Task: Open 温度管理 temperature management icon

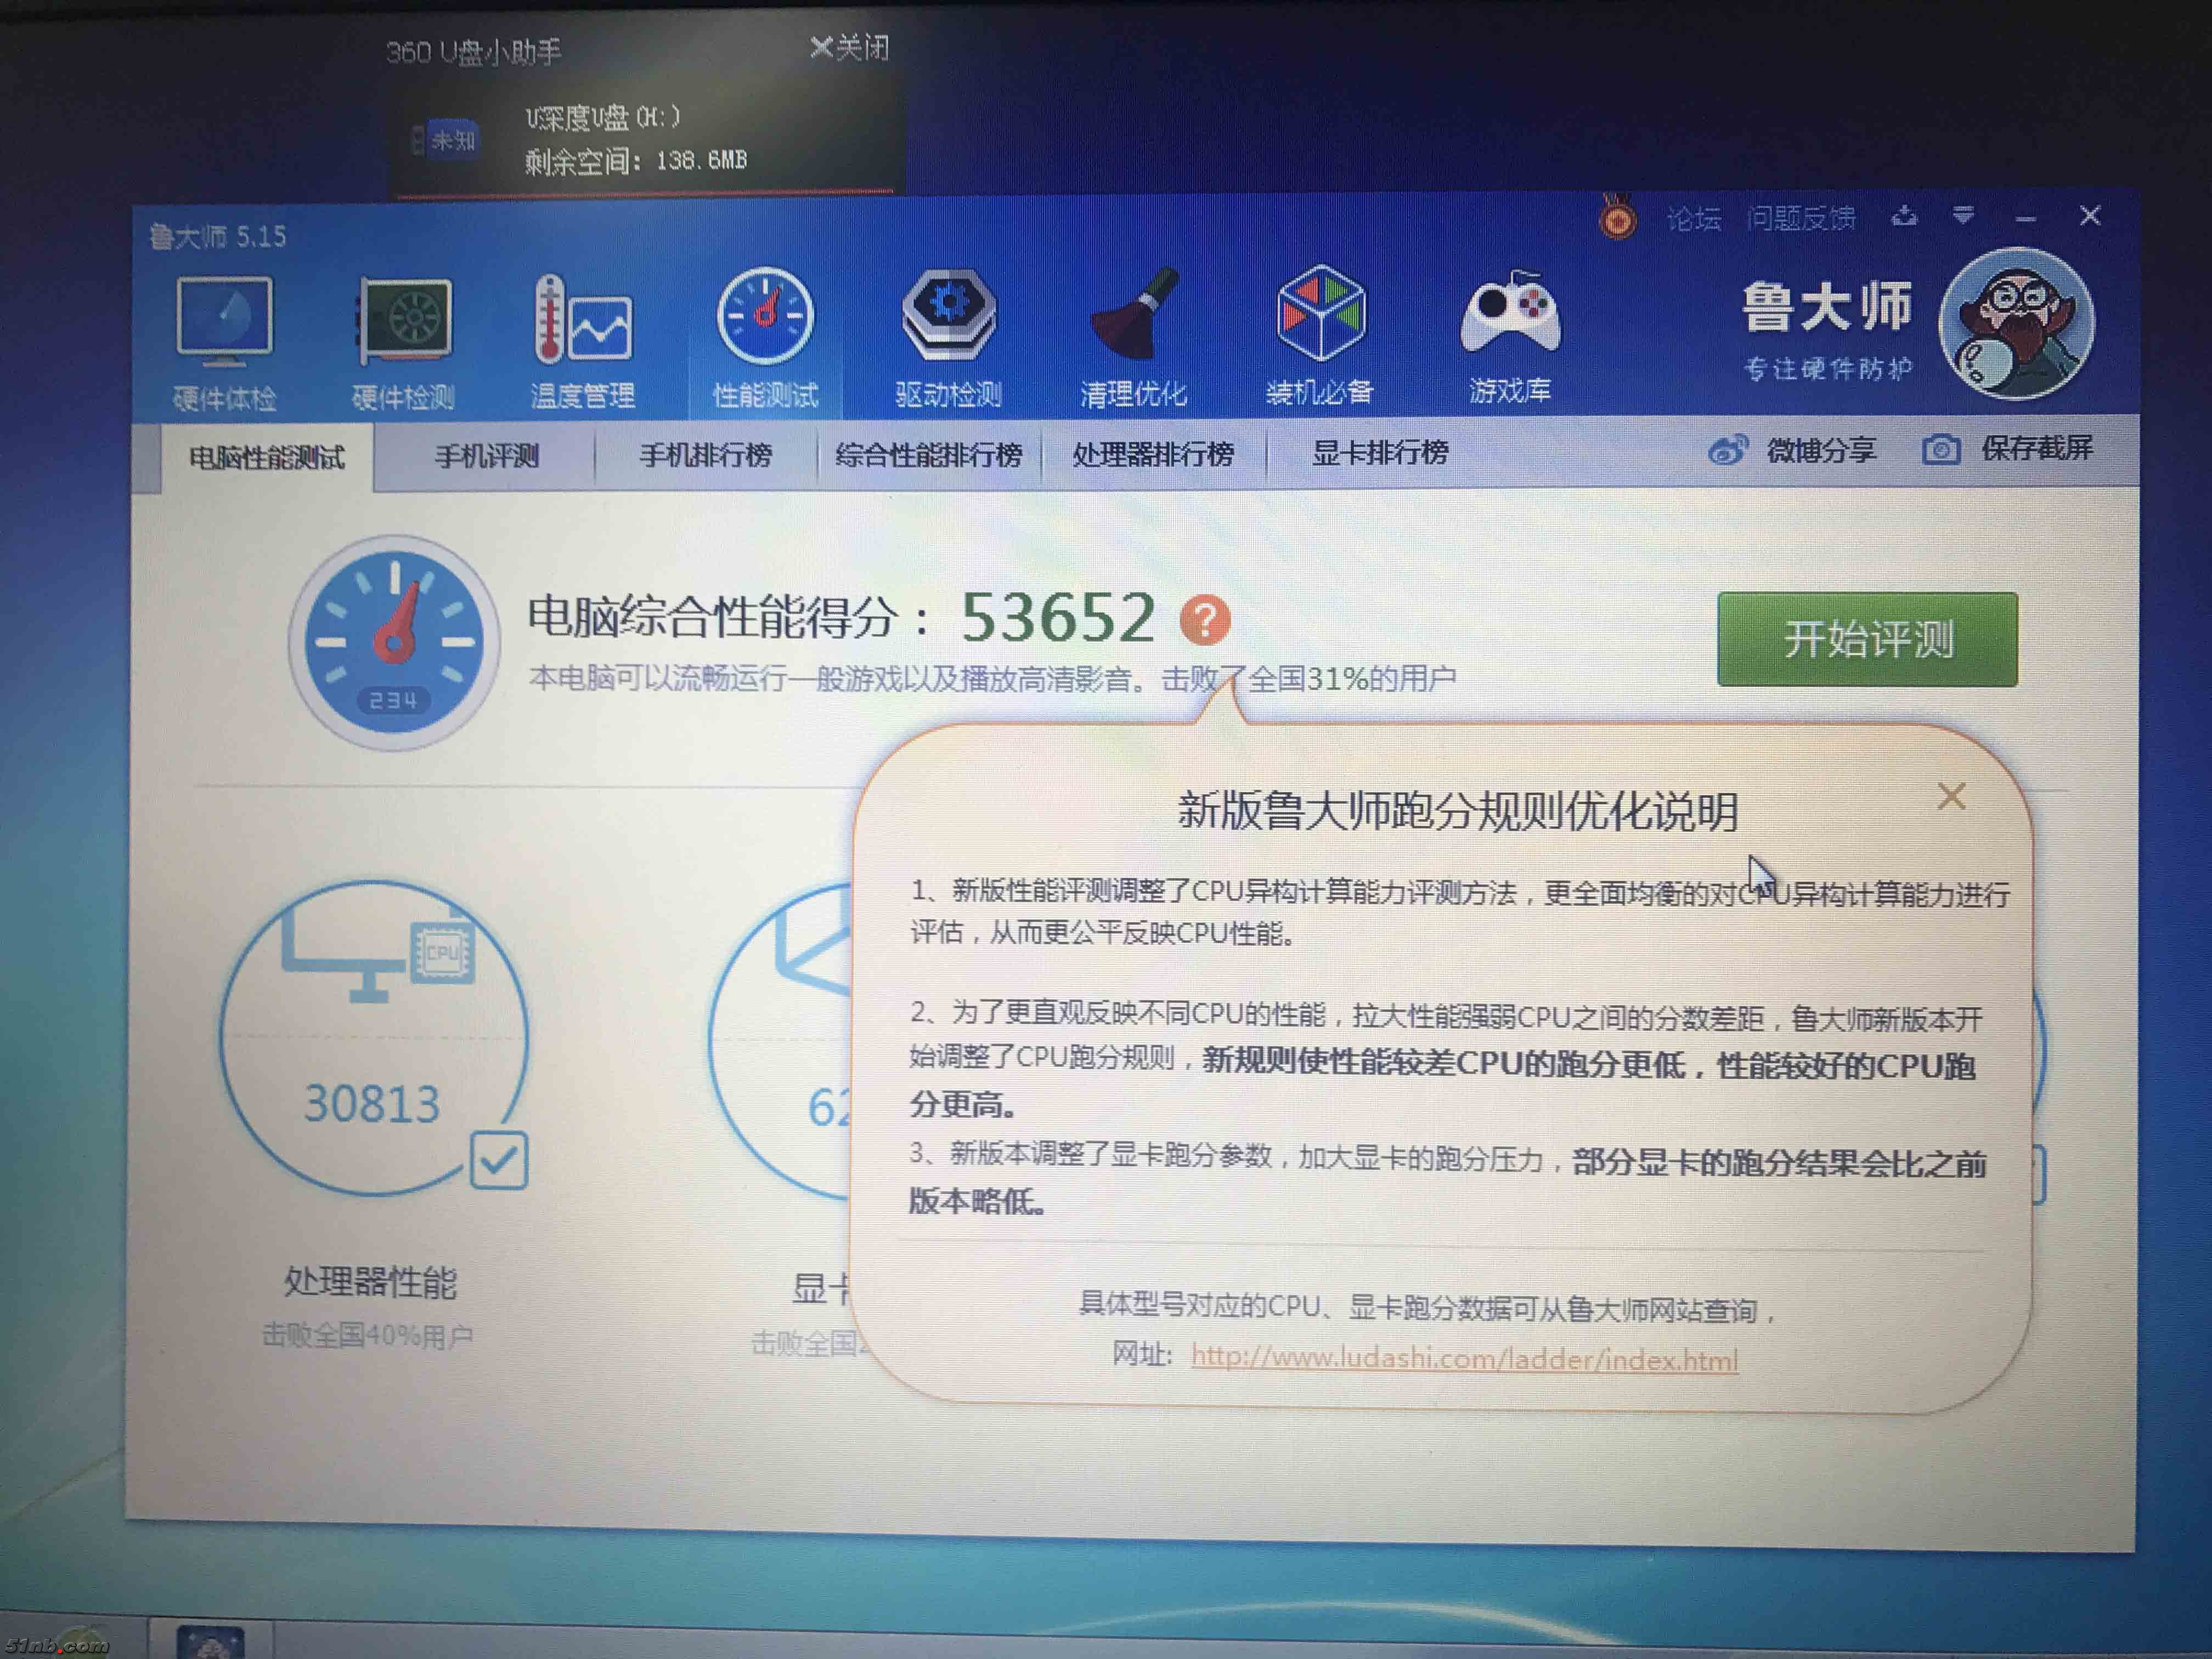Action: (583, 320)
